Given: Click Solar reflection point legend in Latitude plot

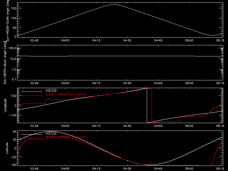Looking at the screenshot, I should pos(66,137).
